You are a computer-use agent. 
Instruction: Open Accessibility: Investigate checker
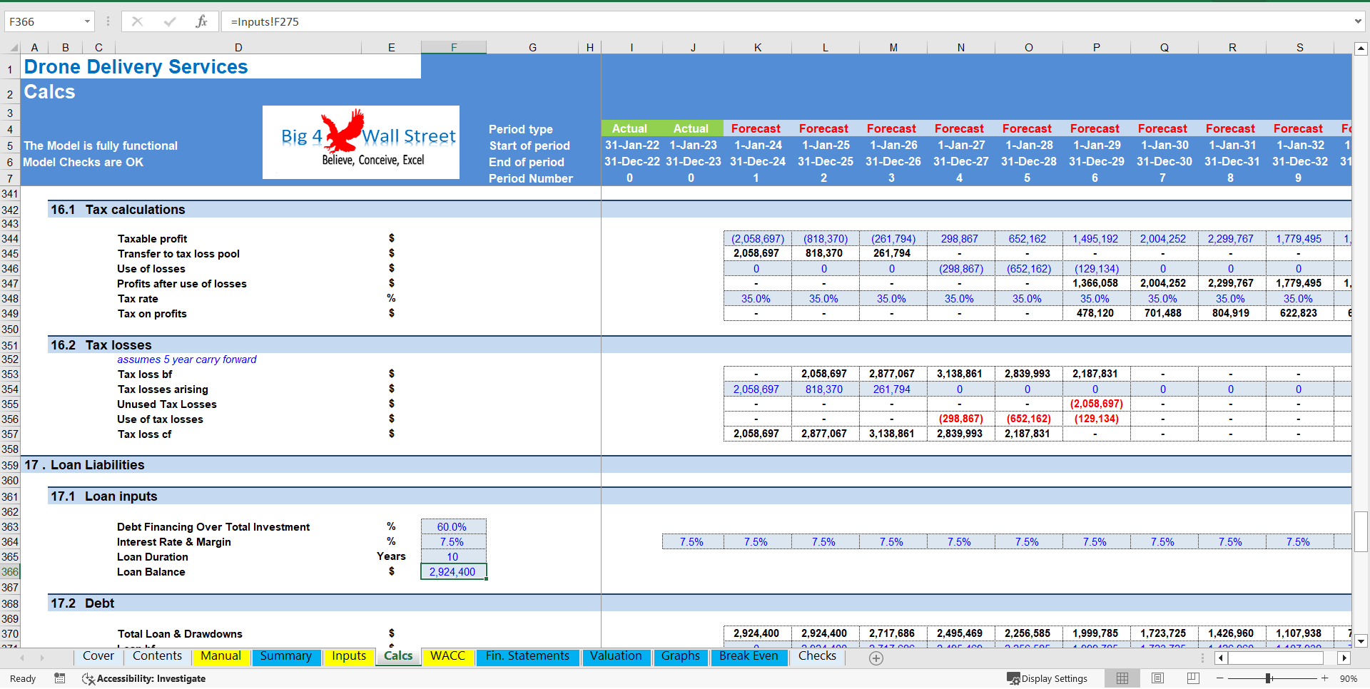tap(144, 678)
